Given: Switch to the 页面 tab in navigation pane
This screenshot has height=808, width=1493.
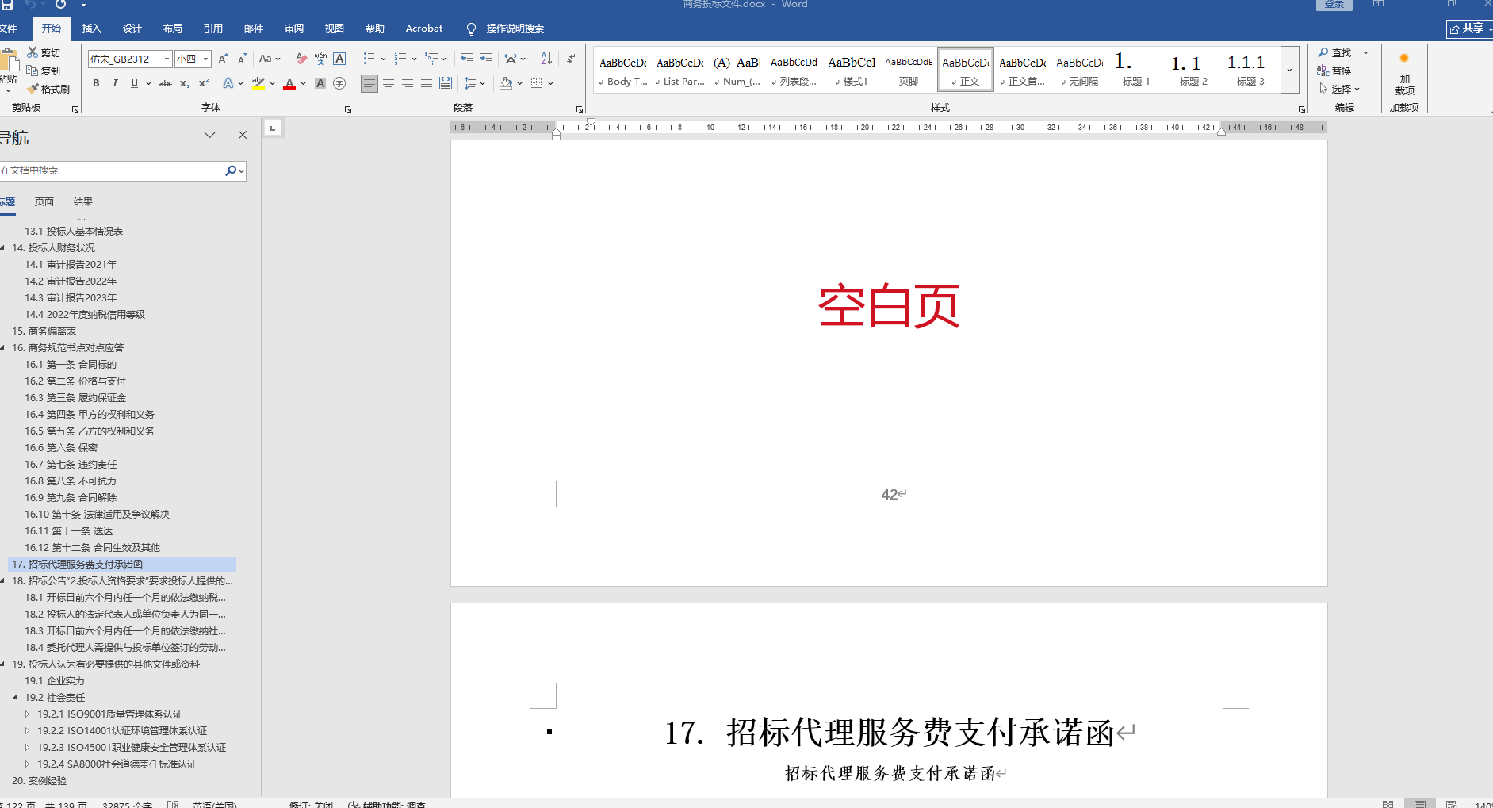Looking at the screenshot, I should (44, 202).
